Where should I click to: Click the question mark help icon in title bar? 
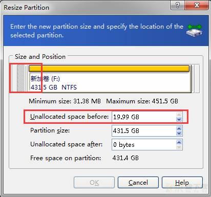coord(177,5)
